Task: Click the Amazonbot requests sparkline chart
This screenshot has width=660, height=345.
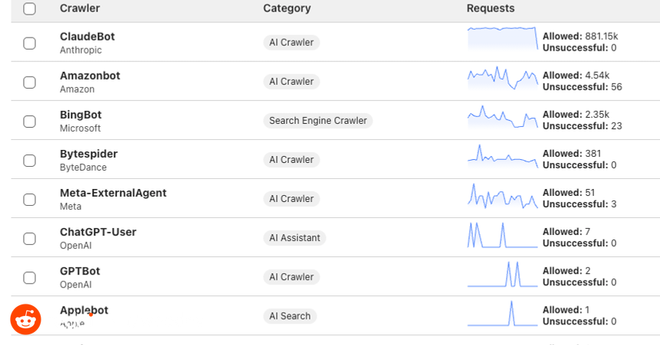Action: point(502,80)
